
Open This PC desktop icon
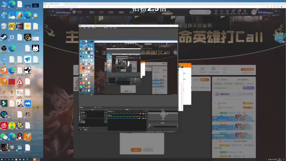[4, 4]
